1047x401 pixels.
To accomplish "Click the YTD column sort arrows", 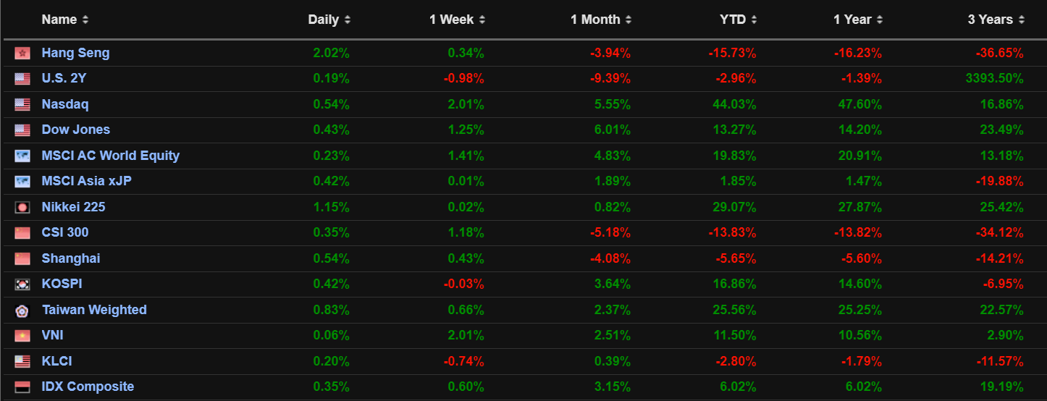I will pyautogui.click(x=754, y=20).
